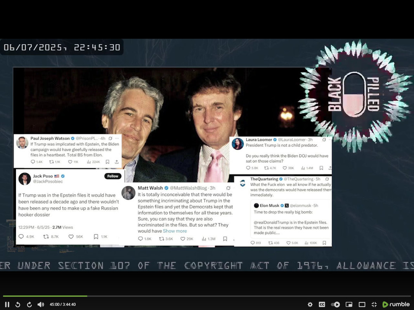Exit fullscreen mode
414x310 pixels.
(x=374, y=305)
